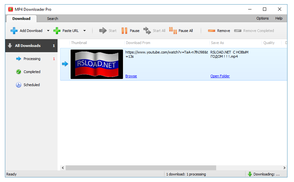Image resolution: width=294 pixels, height=182 pixels.
Task: Click the scrollbar left arrow
Action: point(63,168)
